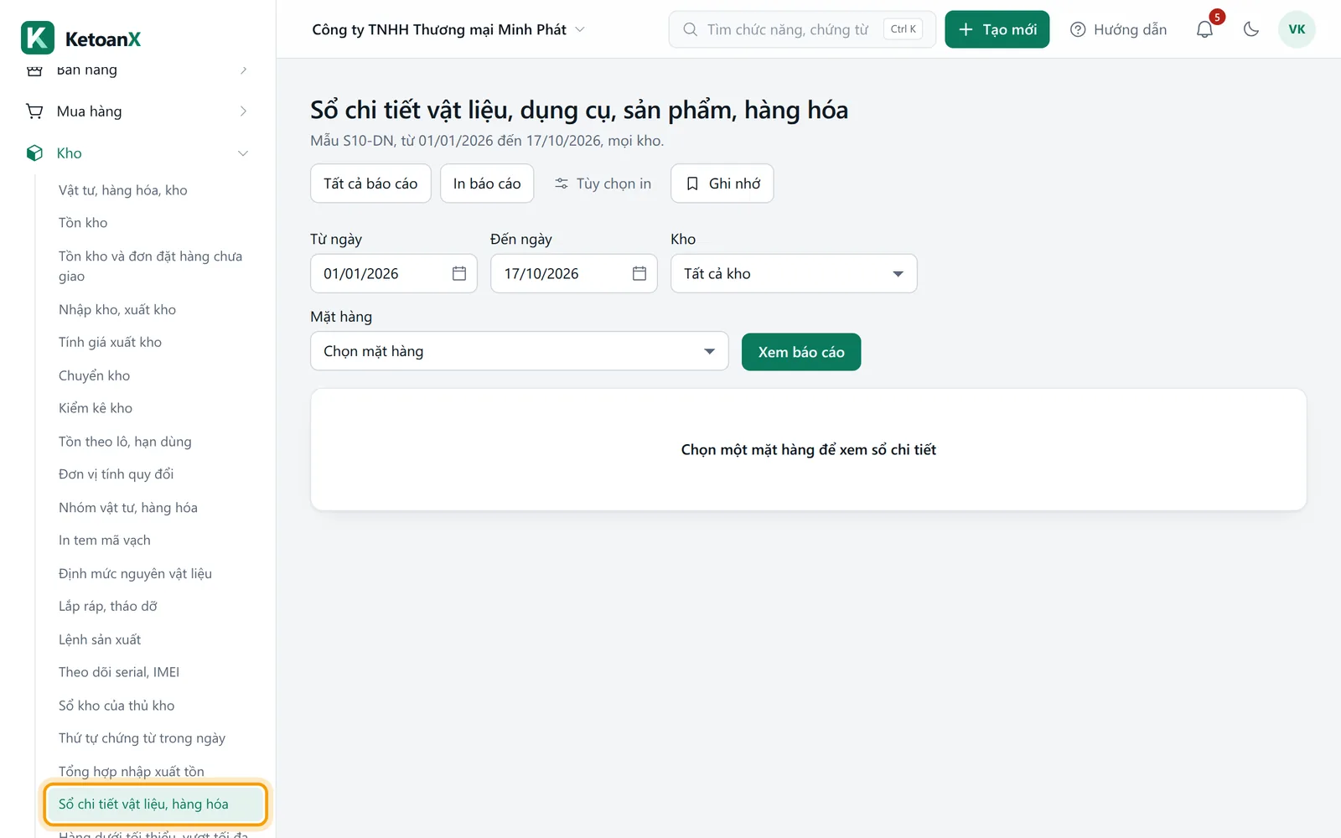The image size is (1341, 838).
Task: Switch company via Minh Phát dropdown
Action: [448, 29]
